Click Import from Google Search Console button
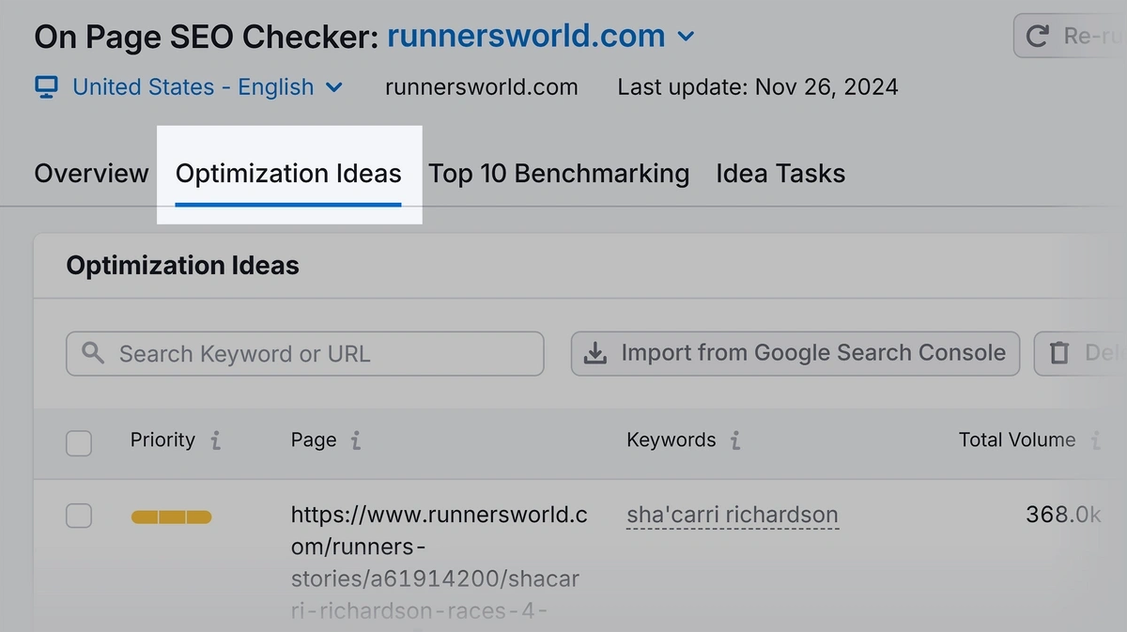 tap(795, 353)
